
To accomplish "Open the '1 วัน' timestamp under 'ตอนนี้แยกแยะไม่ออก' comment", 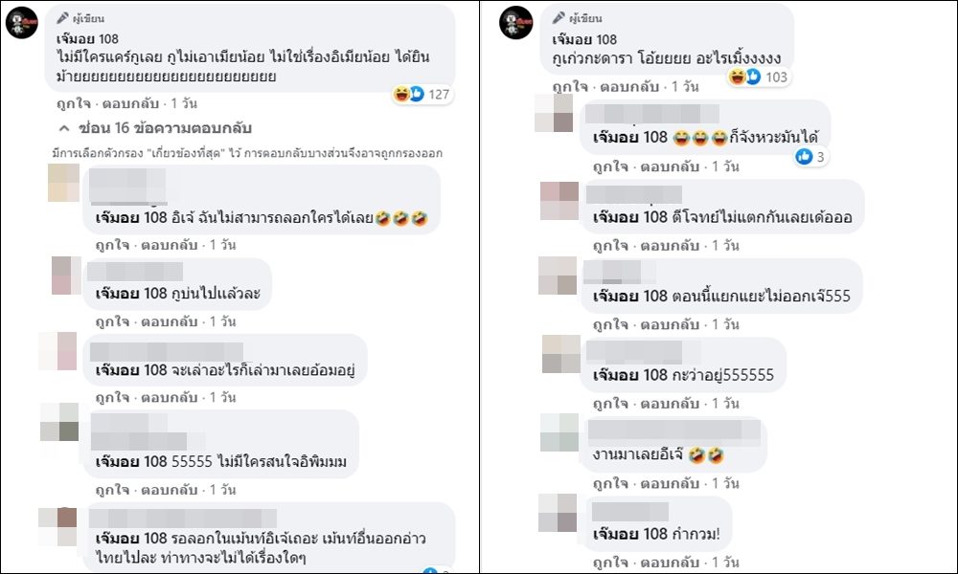I will 725,324.
